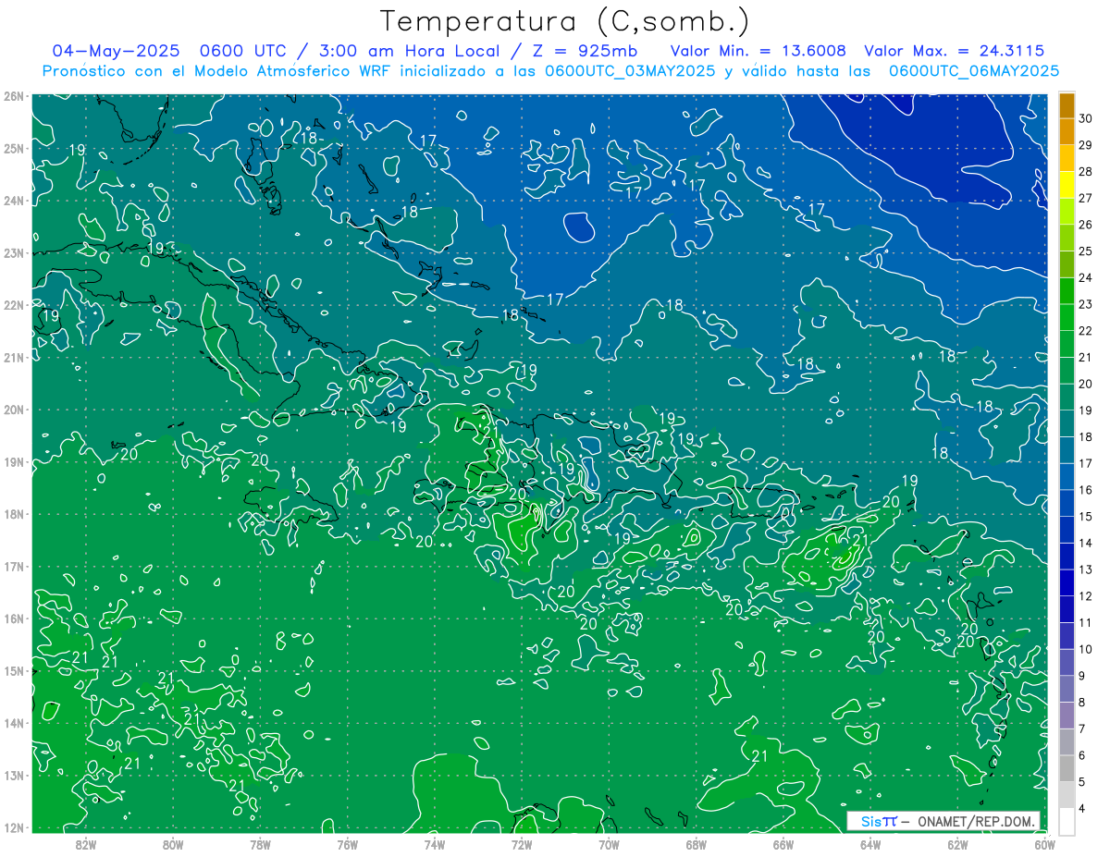Click the "17N" latitude axis label
1110x857 pixels.
13,566
